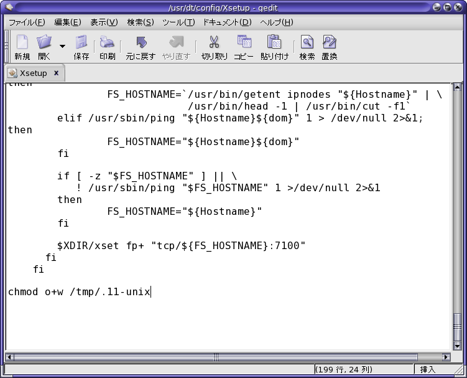Minimize the gedit window
This screenshot has width=467, height=378.
(437, 7)
